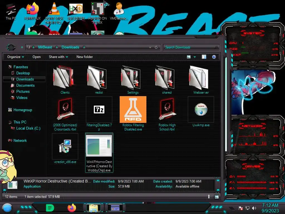Open the shared folder
The height and width of the screenshot is (214, 285).
point(167,80)
